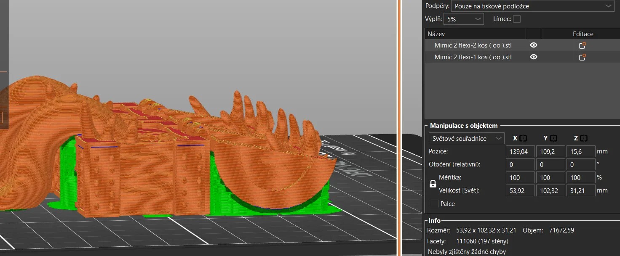Open the Podpěry dropdown
620x256 pixels.
click(x=533, y=6)
